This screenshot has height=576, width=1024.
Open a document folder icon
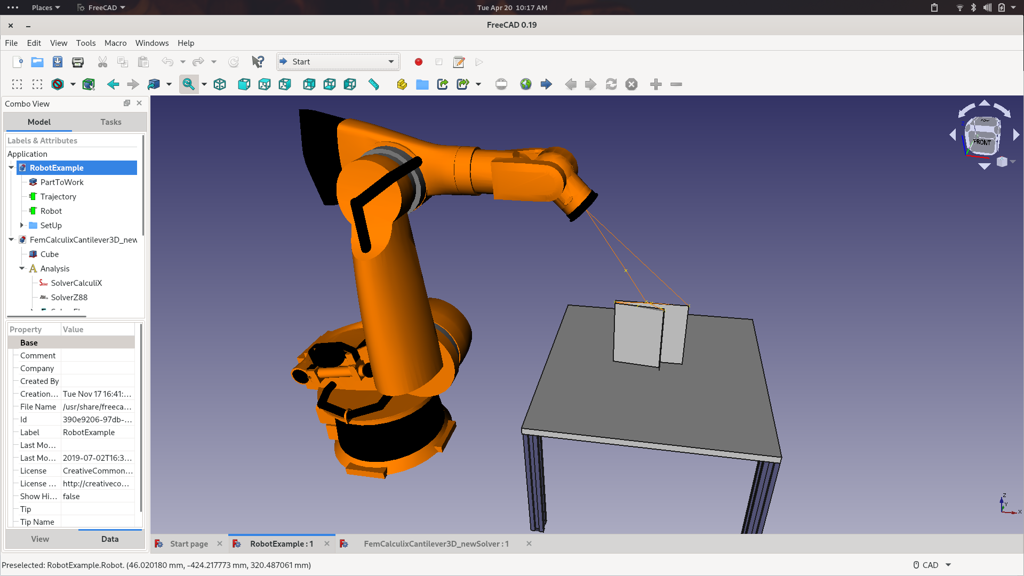click(37, 62)
